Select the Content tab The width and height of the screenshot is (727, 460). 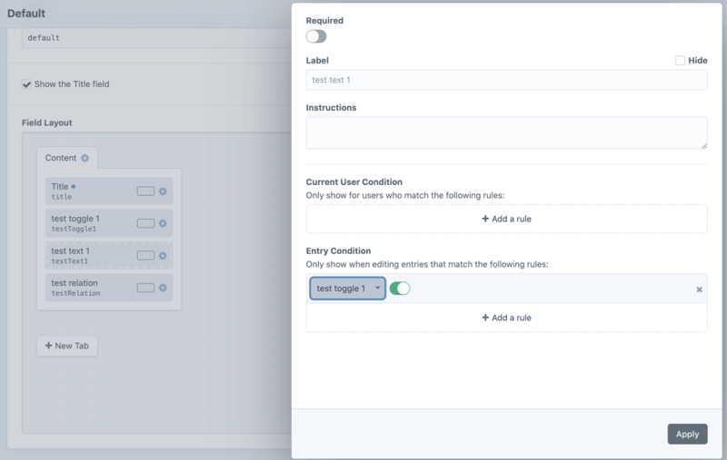click(x=61, y=158)
